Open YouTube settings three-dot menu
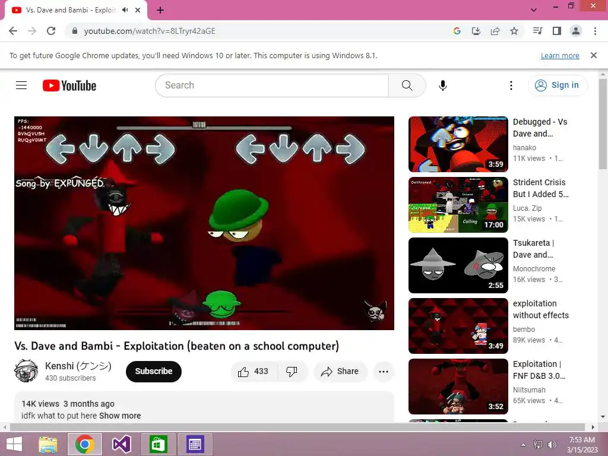 click(511, 85)
